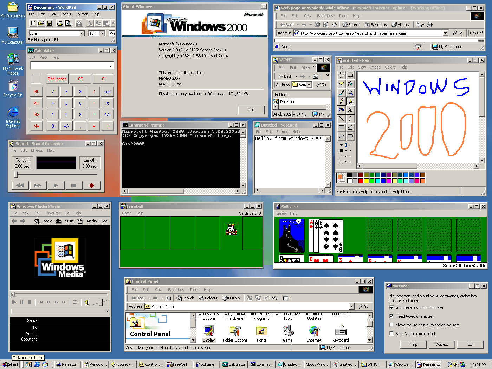Select the Text tool in Paint
The width and height of the screenshot is (492, 369).
(x=350, y=110)
